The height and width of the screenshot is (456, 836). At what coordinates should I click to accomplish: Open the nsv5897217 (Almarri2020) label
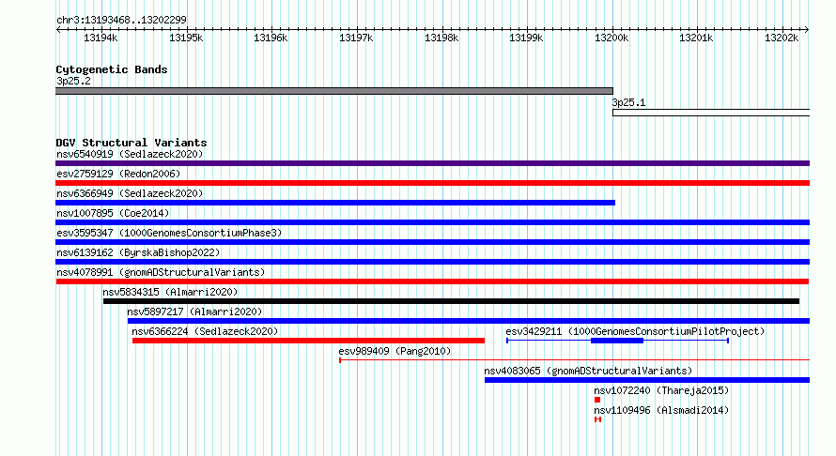click(194, 312)
